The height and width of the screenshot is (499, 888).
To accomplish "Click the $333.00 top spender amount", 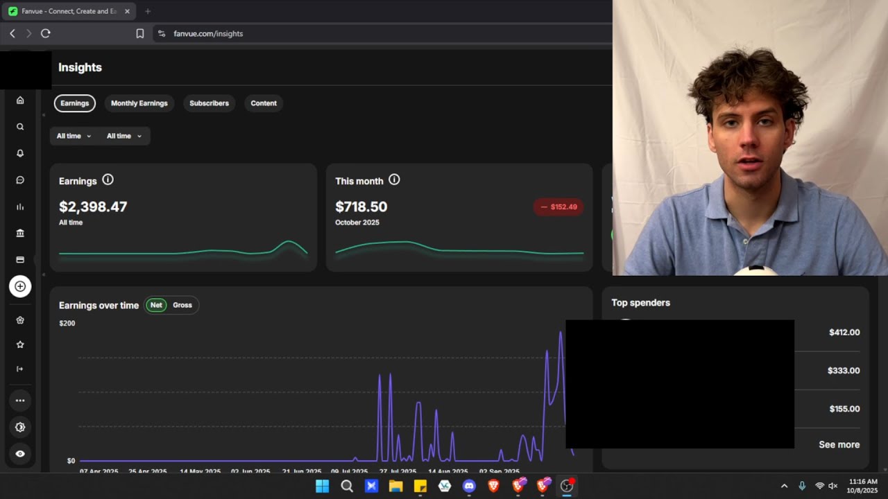I will [844, 371].
